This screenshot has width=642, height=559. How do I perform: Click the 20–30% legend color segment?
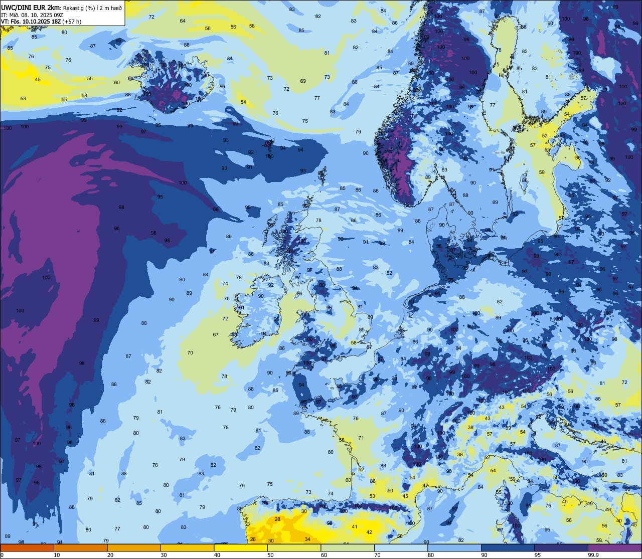pos(134,547)
